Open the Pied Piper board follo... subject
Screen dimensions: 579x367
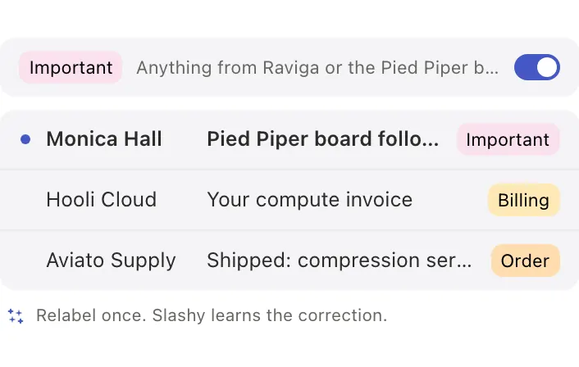[x=323, y=139]
